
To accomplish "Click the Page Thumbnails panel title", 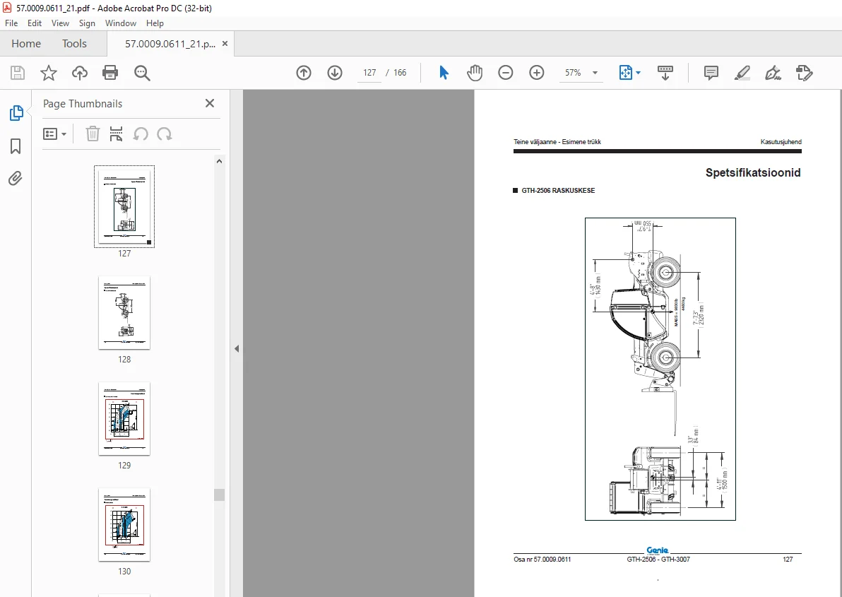I will point(83,104).
